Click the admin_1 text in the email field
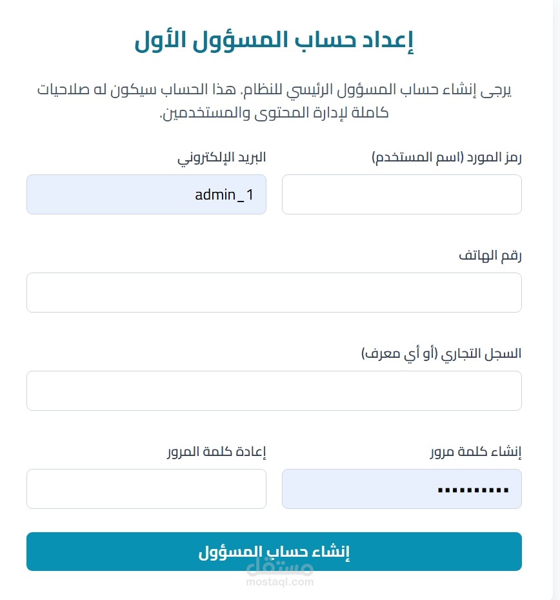 pyautogui.click(x=224, y=195)
